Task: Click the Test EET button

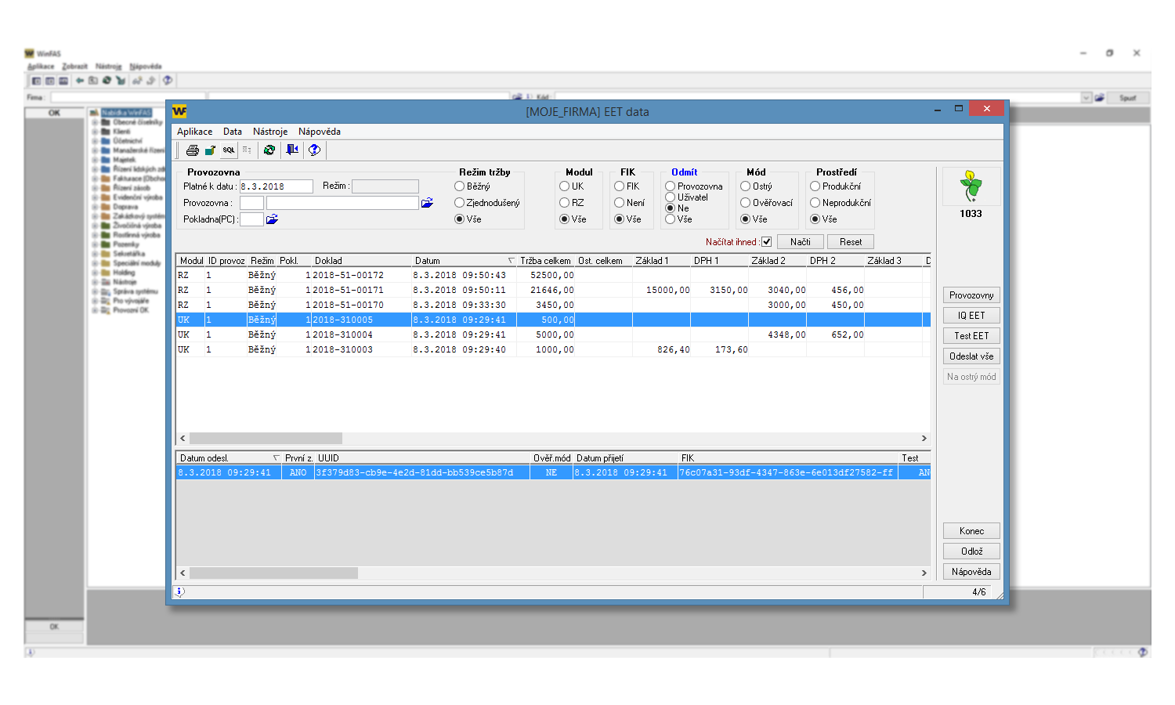Action: pos(971,336)
